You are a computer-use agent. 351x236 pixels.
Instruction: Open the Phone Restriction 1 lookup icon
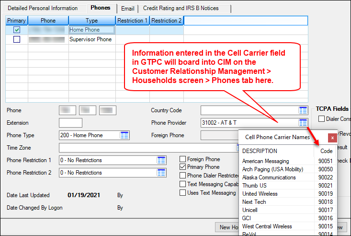[161, 160]
